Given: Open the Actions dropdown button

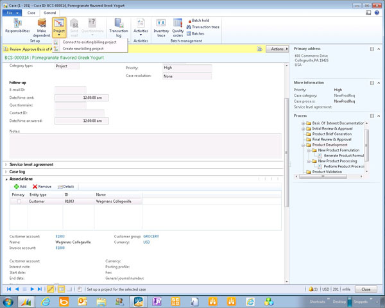Looking at the screenshot, I should pos(278,49).
